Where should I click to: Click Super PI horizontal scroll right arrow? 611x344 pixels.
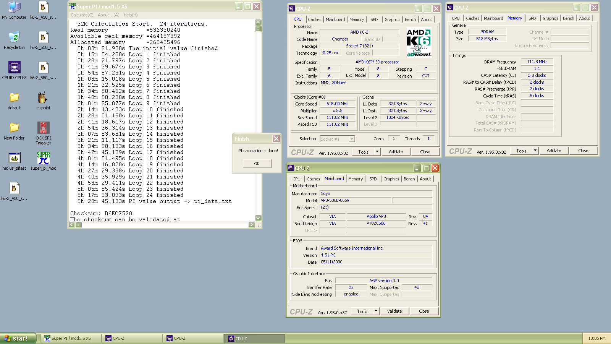point(251,225)
